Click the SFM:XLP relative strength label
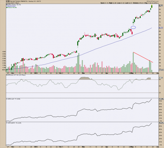Image resolution: width=164 pixels, height=148 pixels. coord(13,99)
